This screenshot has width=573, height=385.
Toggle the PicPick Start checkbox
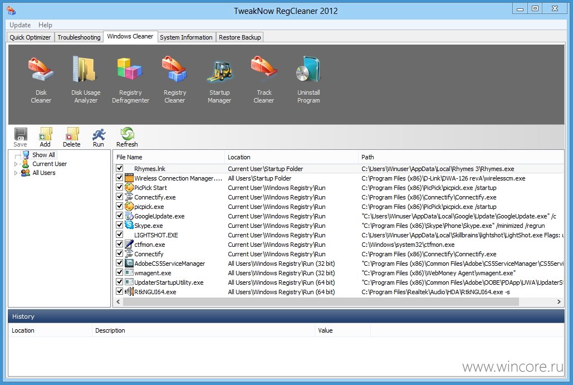(120, 187)
